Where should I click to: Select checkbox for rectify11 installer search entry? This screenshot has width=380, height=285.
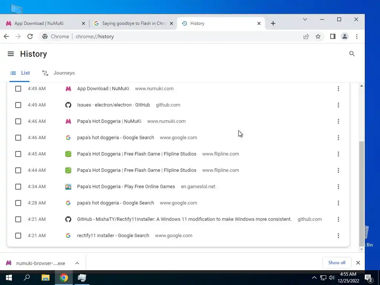[18, 236]
